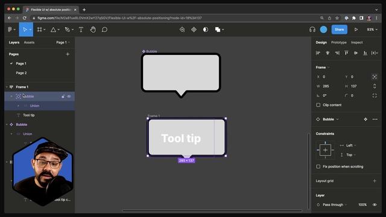Reload the browser page
This screenshot has height=217, width=386.
pyautogui.click(x=24, y=18)
